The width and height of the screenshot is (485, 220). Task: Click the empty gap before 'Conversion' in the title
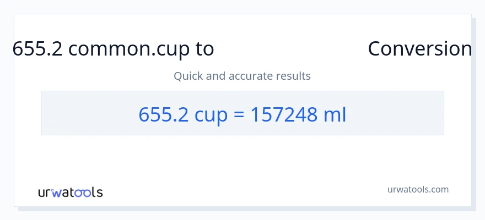(x=290, y=49)
